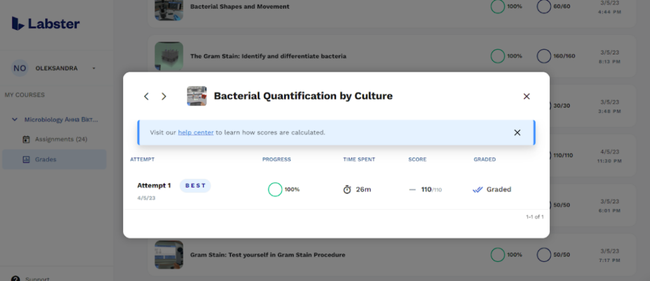Open Gram Stain: Test yourself row thumbnail

pyautogui.click(x=169, y=254)
